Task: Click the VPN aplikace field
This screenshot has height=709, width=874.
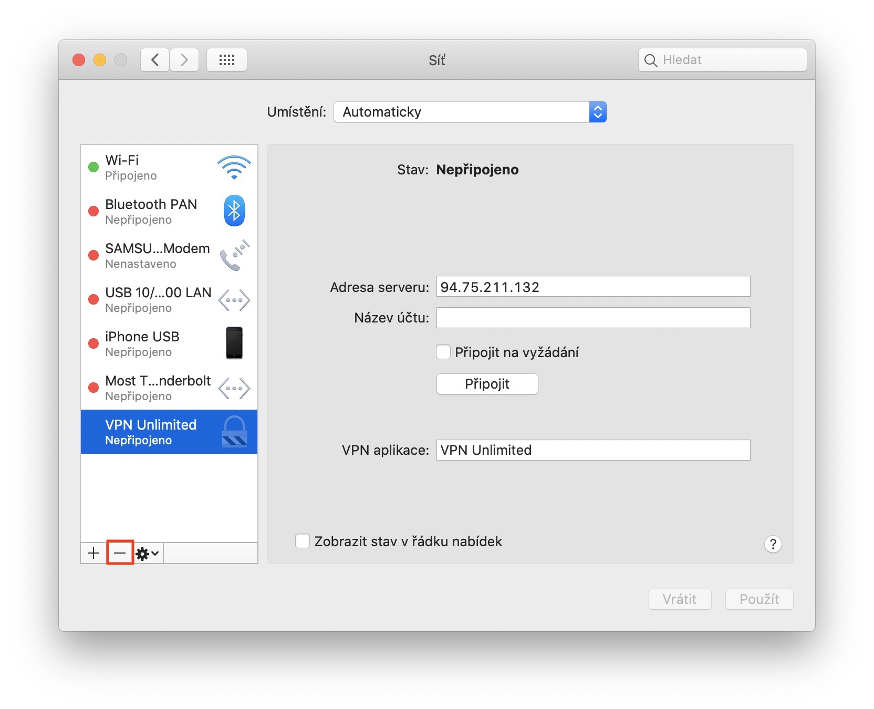Action: click(594, 450)
